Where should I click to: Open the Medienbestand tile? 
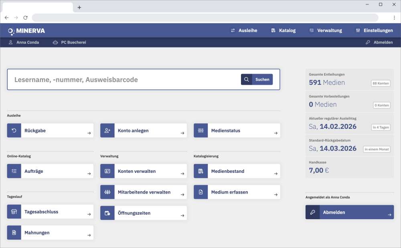pos(237,171)
